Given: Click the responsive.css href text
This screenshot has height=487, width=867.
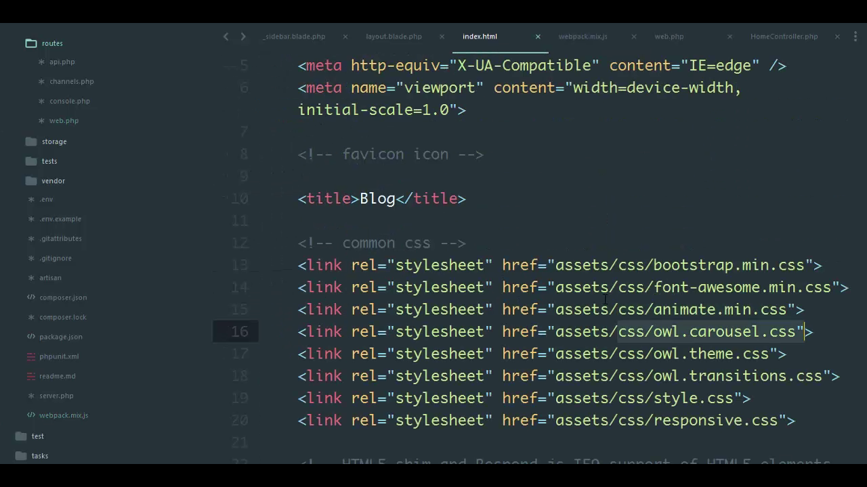Looking at the screenshot, I should [x=667, y=420].
